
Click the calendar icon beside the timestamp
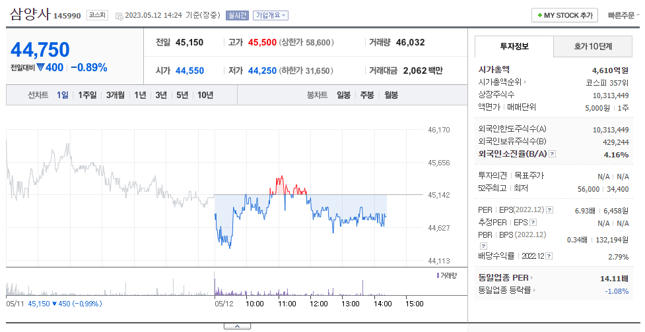(x=119, y=16)
